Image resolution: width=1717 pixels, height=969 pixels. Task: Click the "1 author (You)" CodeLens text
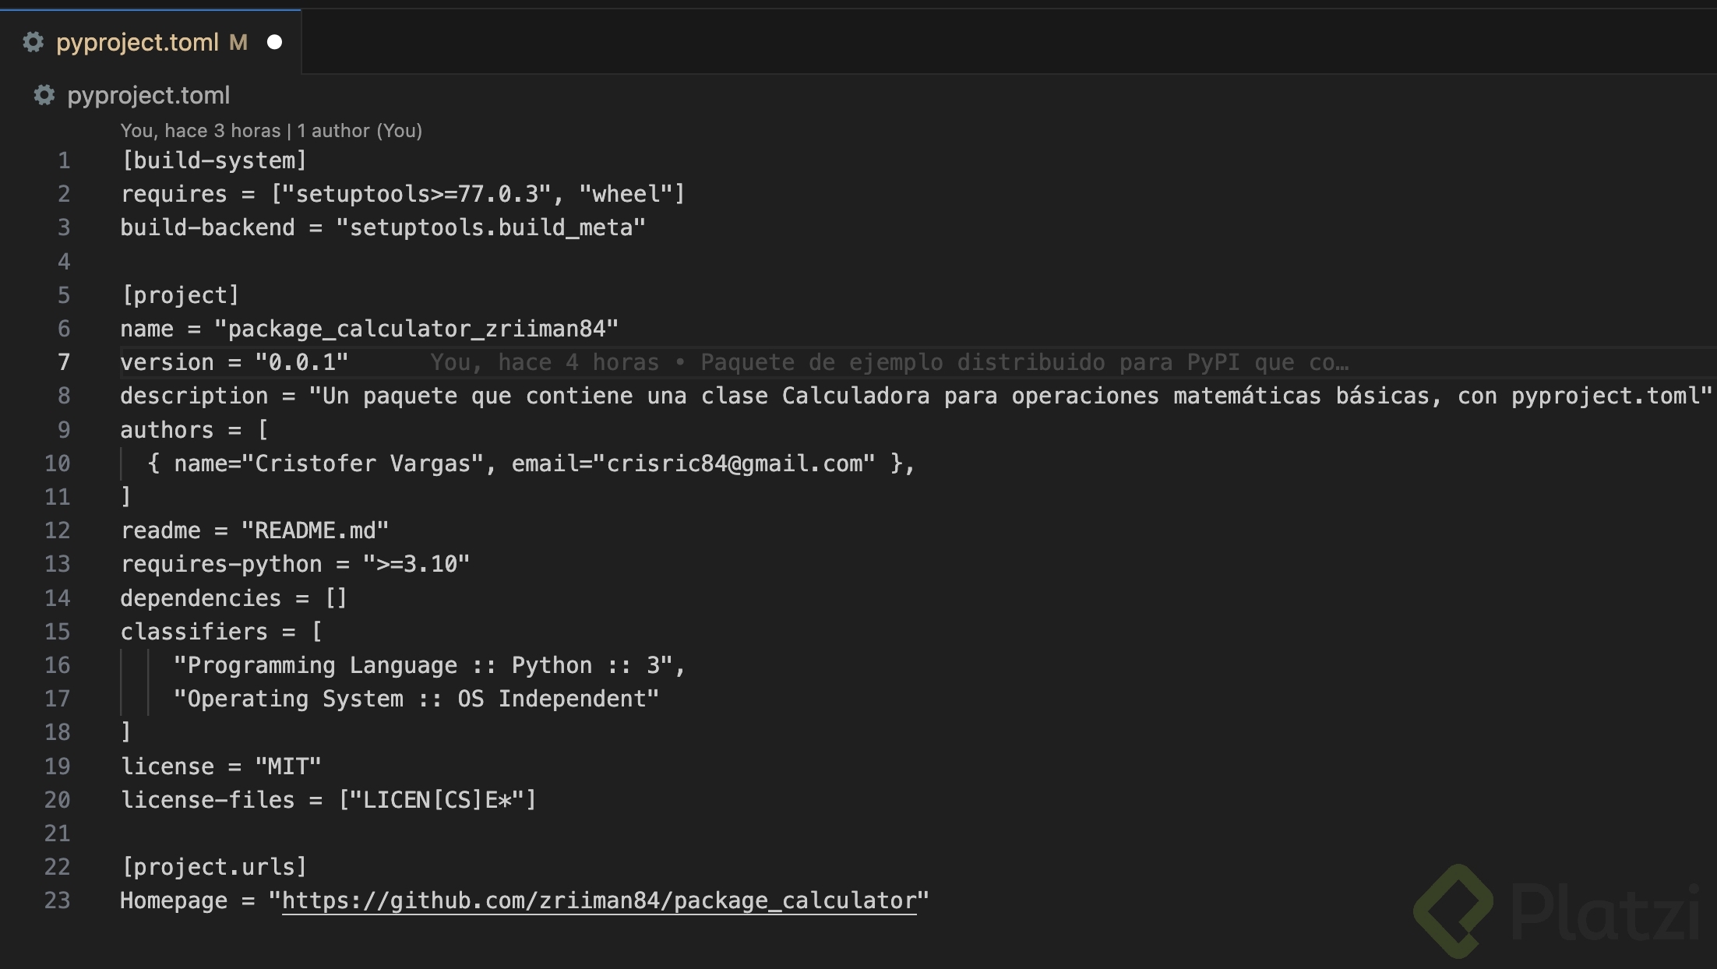pyautogui.click(x=359, y=131)
